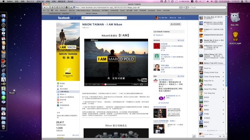The width and height of the screenshot is (250, 140).
Task: Open Facebook messages icon
Action: 75,18
